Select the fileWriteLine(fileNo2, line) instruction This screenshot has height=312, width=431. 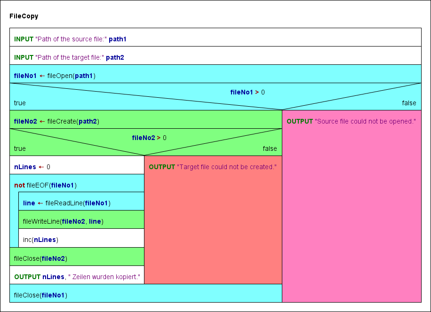point(81,219)
